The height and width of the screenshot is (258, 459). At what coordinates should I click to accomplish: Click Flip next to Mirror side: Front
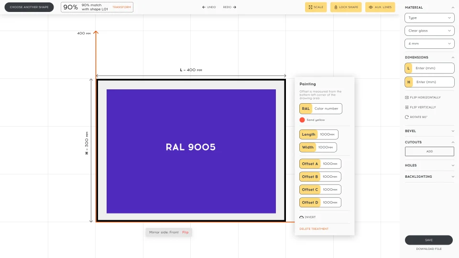coord(186,232)
